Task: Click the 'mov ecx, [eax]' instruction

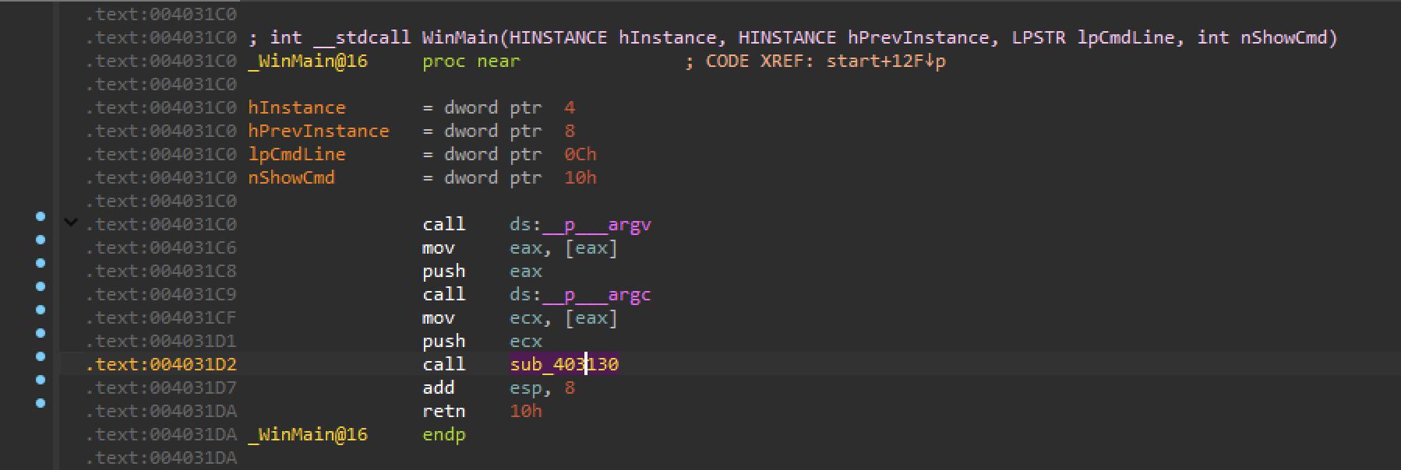Action: tap(520, 318)
